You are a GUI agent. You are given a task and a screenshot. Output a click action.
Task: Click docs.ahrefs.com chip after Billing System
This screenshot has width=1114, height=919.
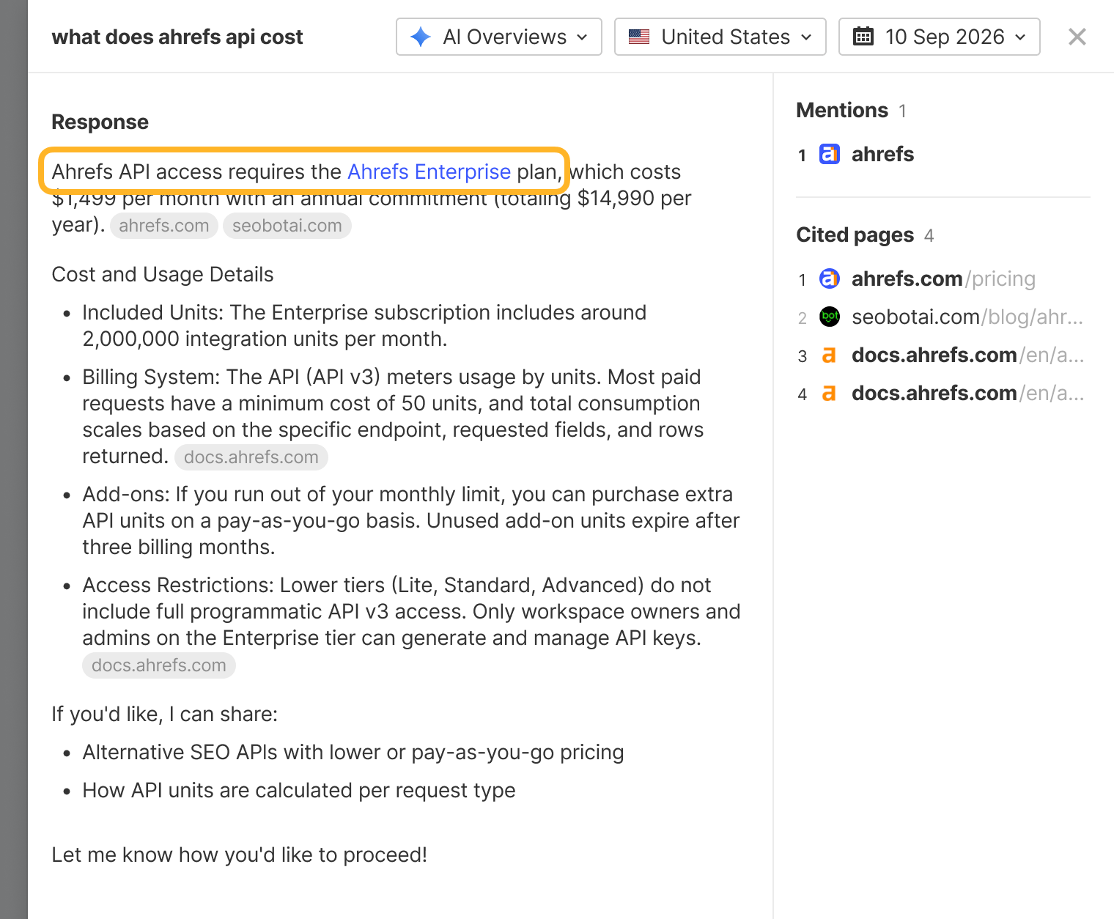(x=251, y=457)
